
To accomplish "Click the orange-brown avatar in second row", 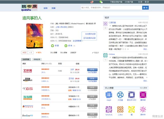I will [x=120, y=110].
